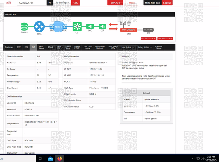Image resolution: width=219 pixels, height=162 pixels.
Task: Click the METRO-E cloud icon
Action: point(58,27)
